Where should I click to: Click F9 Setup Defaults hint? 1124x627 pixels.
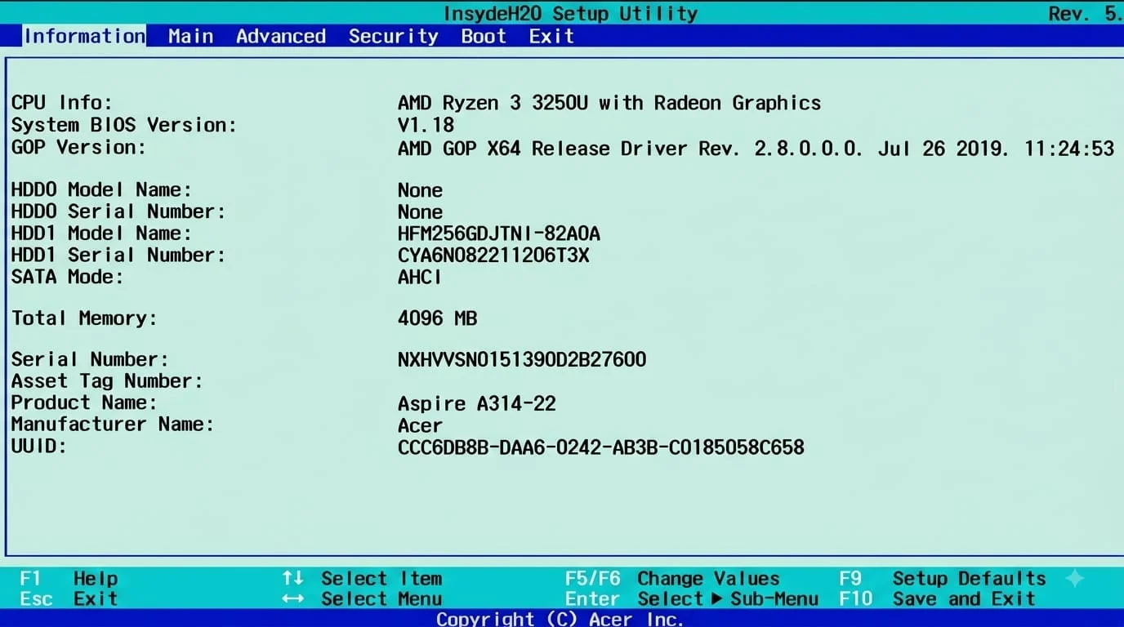tap(943, 578)
